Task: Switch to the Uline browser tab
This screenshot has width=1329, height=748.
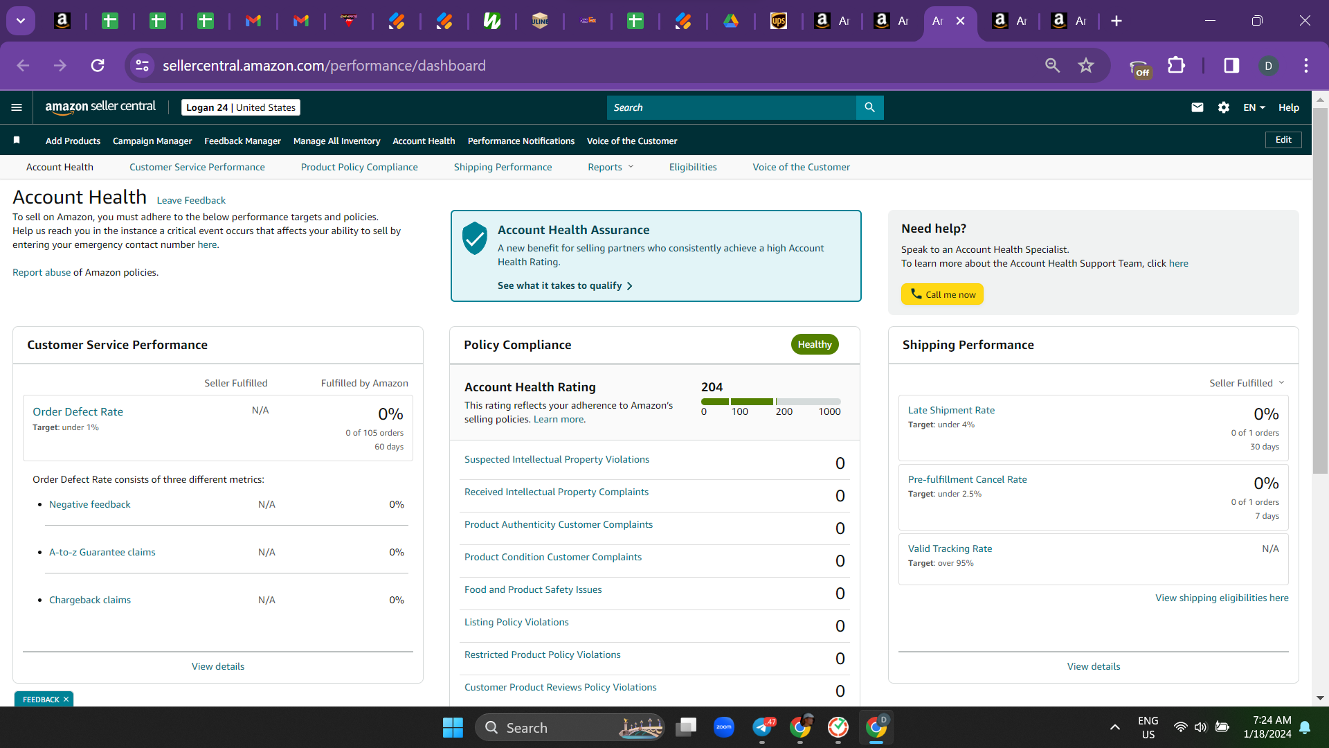Action: [540, 21]
